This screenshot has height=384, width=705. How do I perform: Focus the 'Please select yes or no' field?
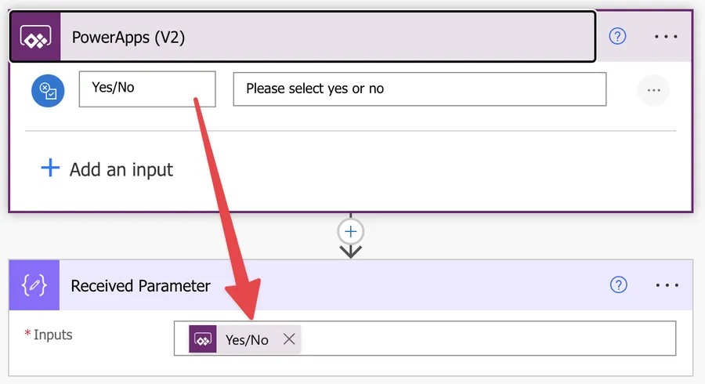tap(419, 89)
